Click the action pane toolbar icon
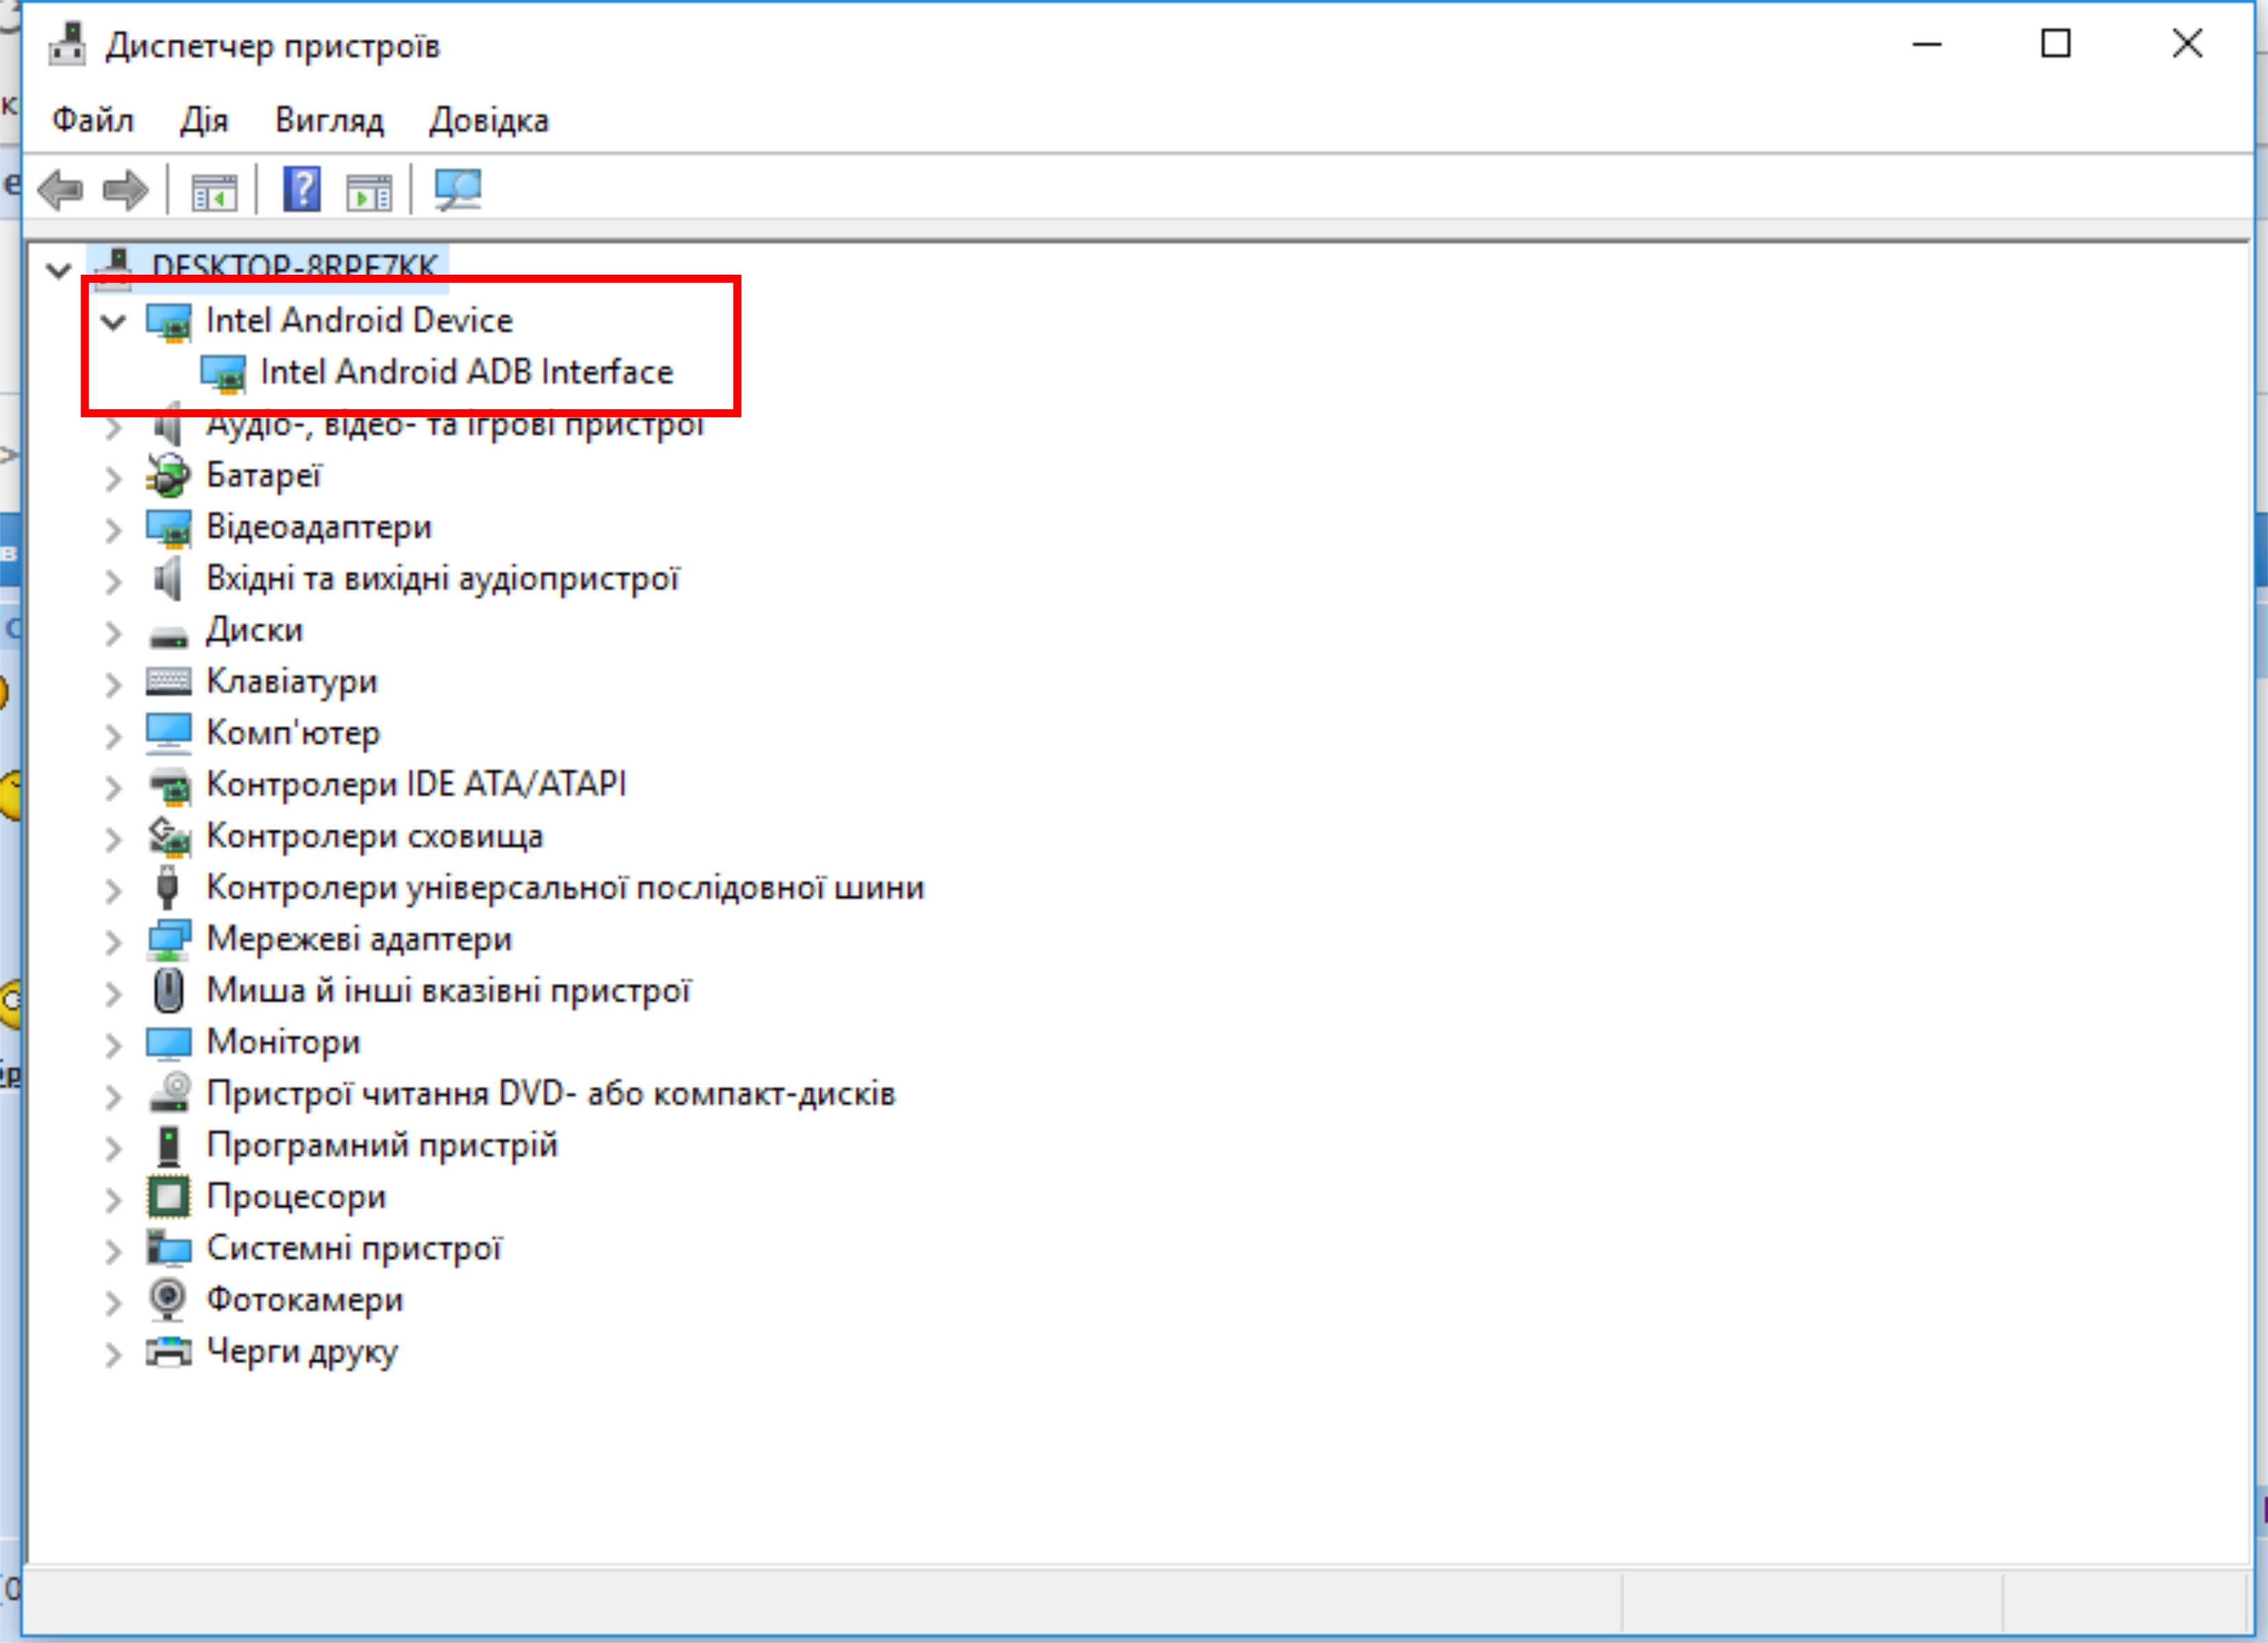The width and height of the screenshot is (2268, 1643). 369,191
